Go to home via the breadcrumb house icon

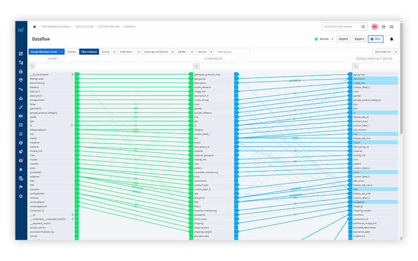[x=34, y=27]
